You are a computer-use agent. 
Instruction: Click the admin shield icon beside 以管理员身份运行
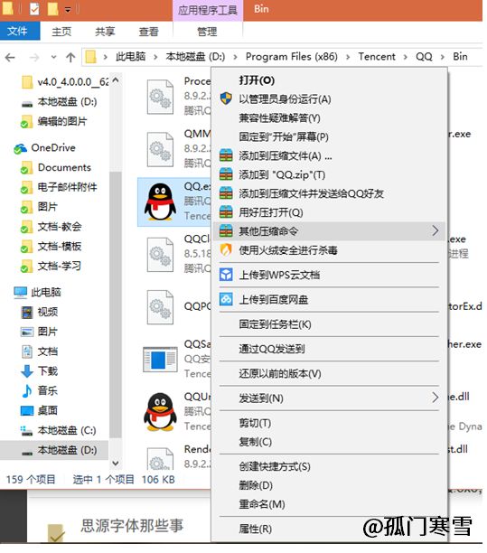point(226,98)
